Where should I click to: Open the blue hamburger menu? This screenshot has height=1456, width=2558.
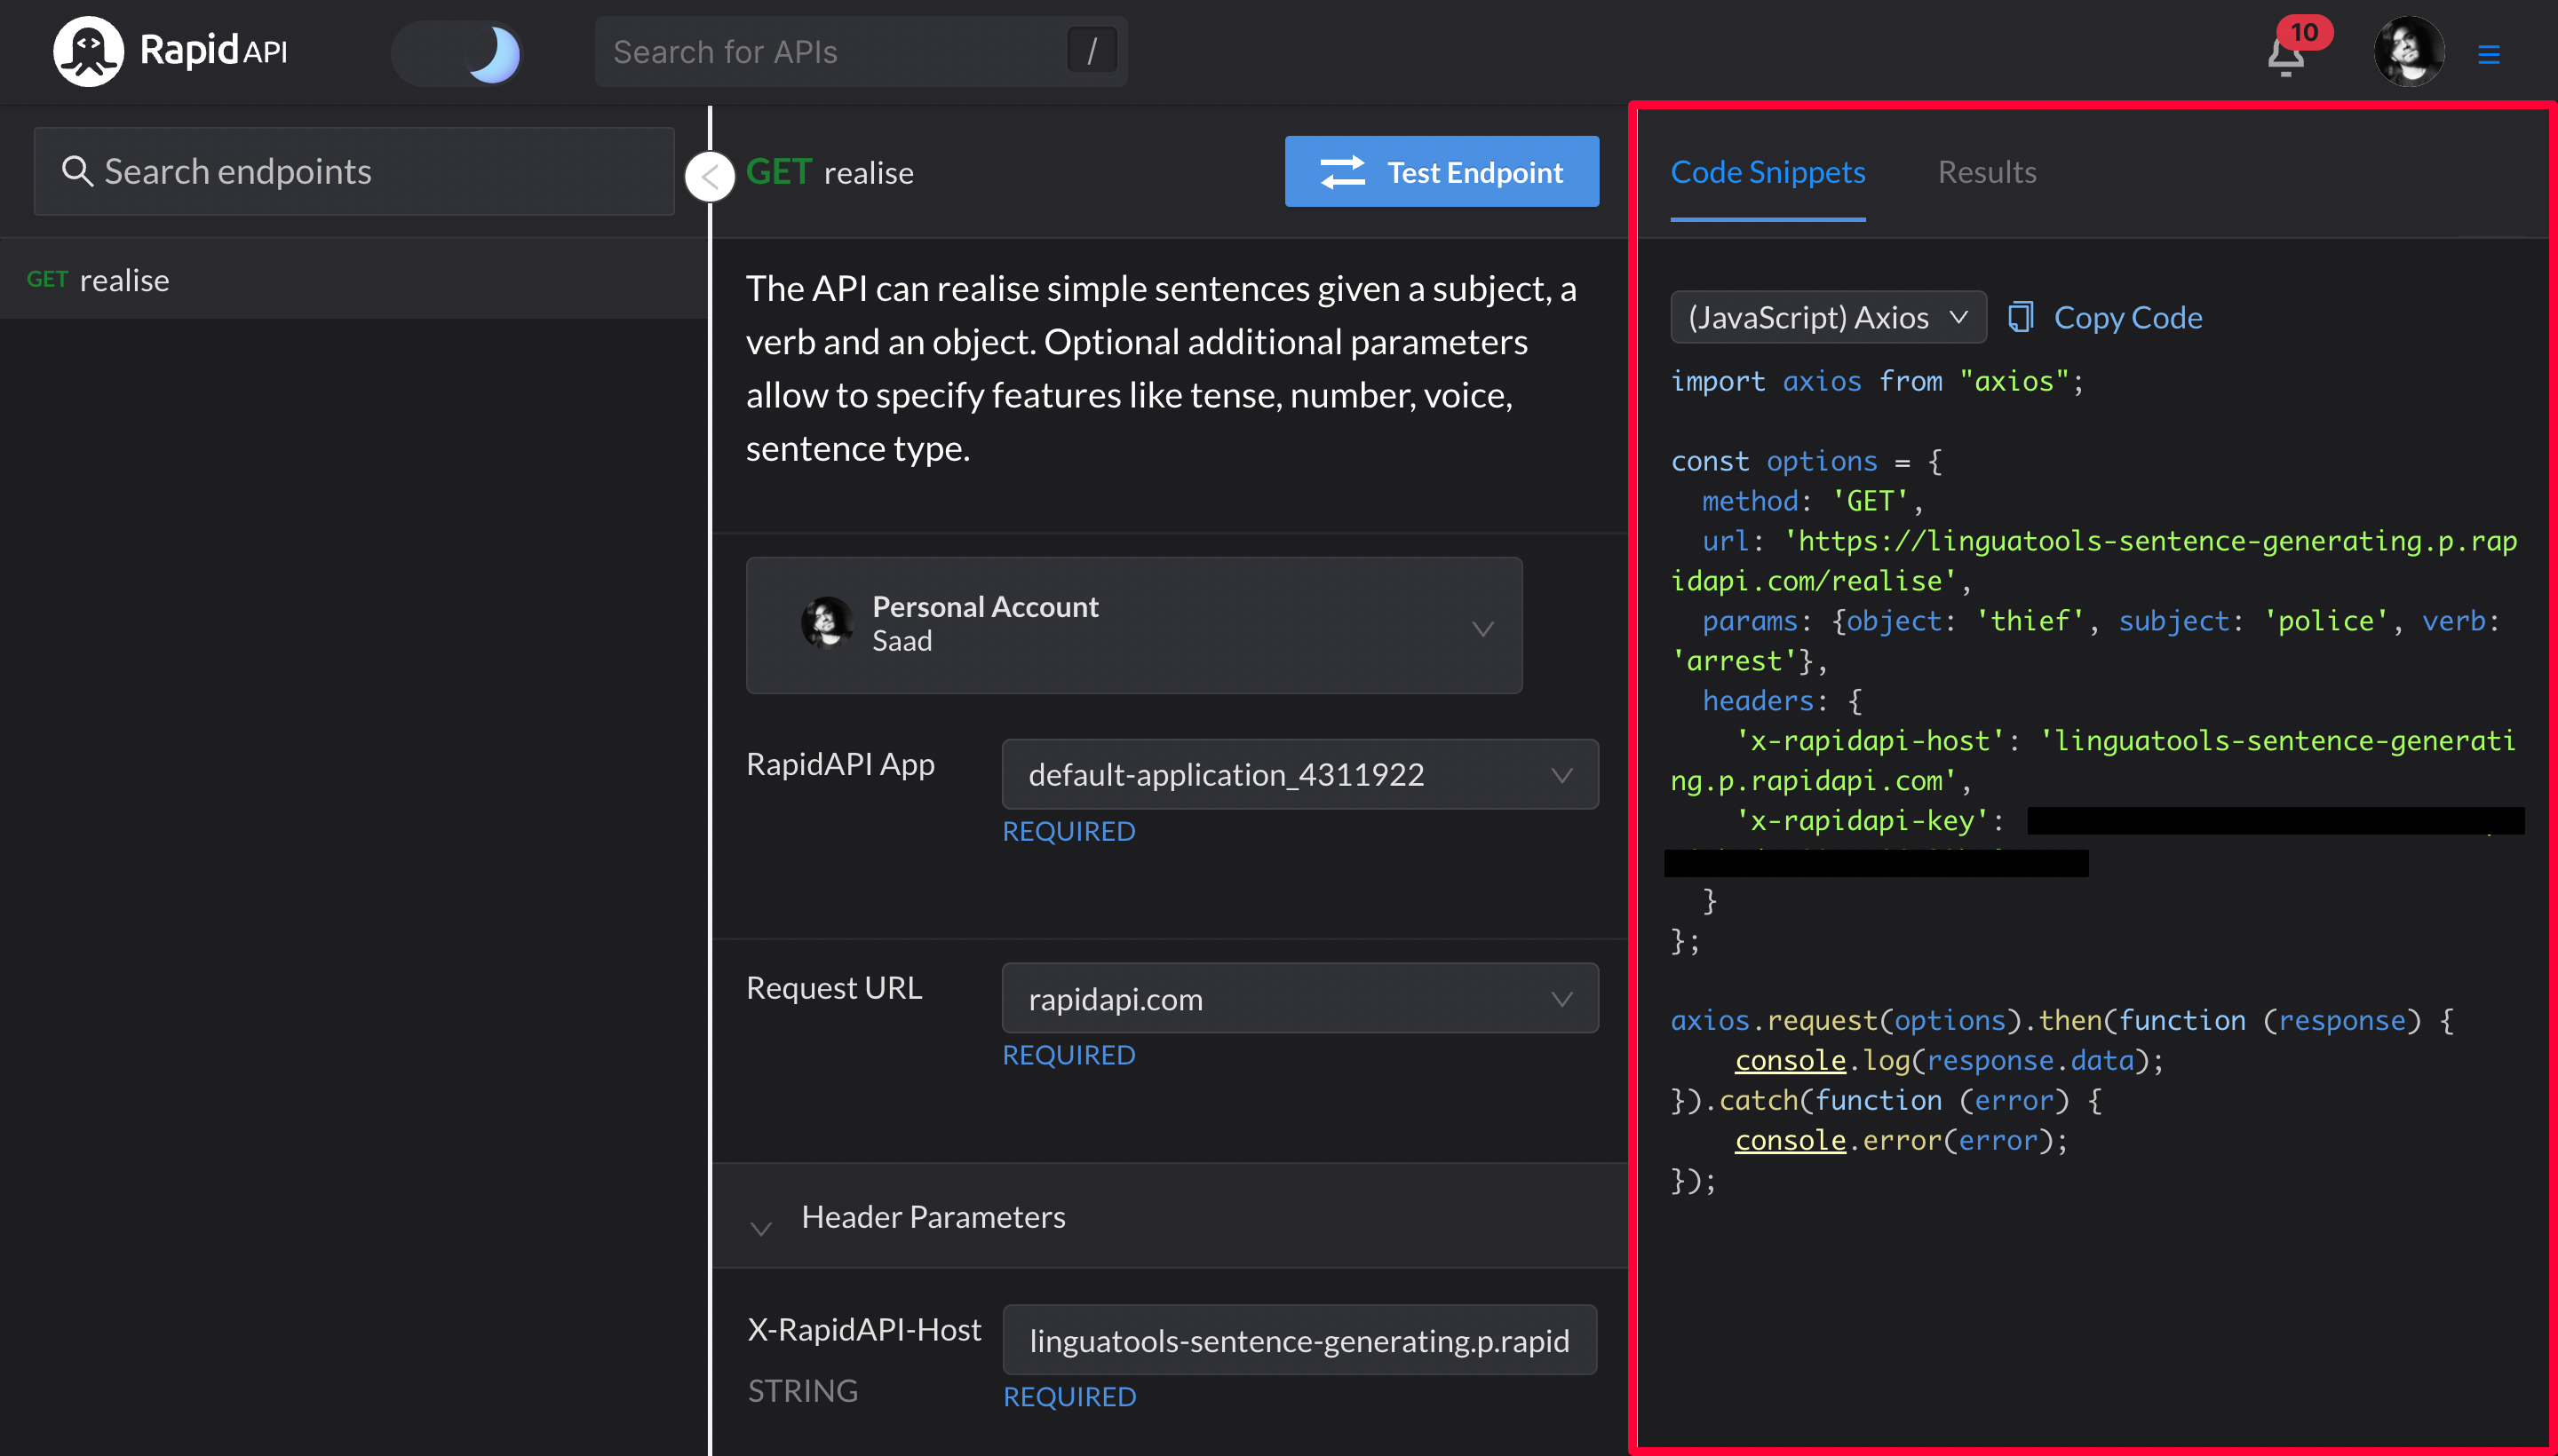tap(2488, 54)
